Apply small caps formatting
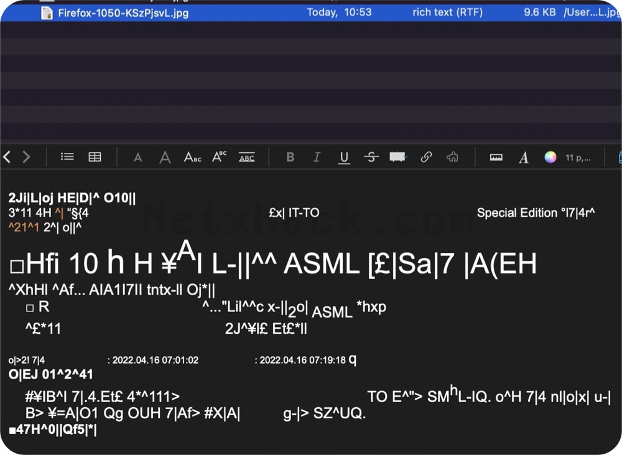622x455 pixels. 192,157
